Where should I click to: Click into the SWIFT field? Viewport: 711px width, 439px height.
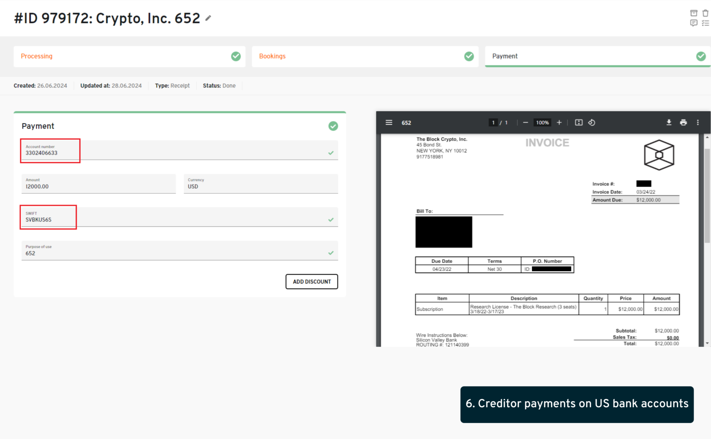click(x=180, y=217)
